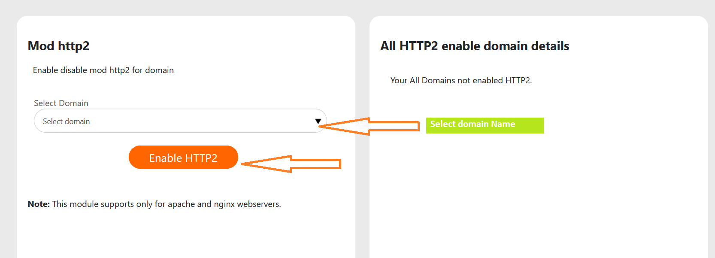
Task: Expand the domain list in the Mod http2 panel
Action: click(x=179, y=121)
